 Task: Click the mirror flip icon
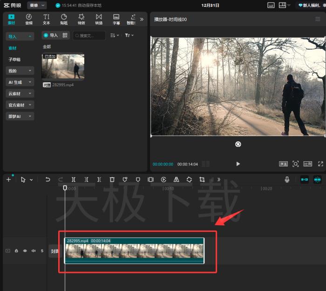click(x=177, y=179)
